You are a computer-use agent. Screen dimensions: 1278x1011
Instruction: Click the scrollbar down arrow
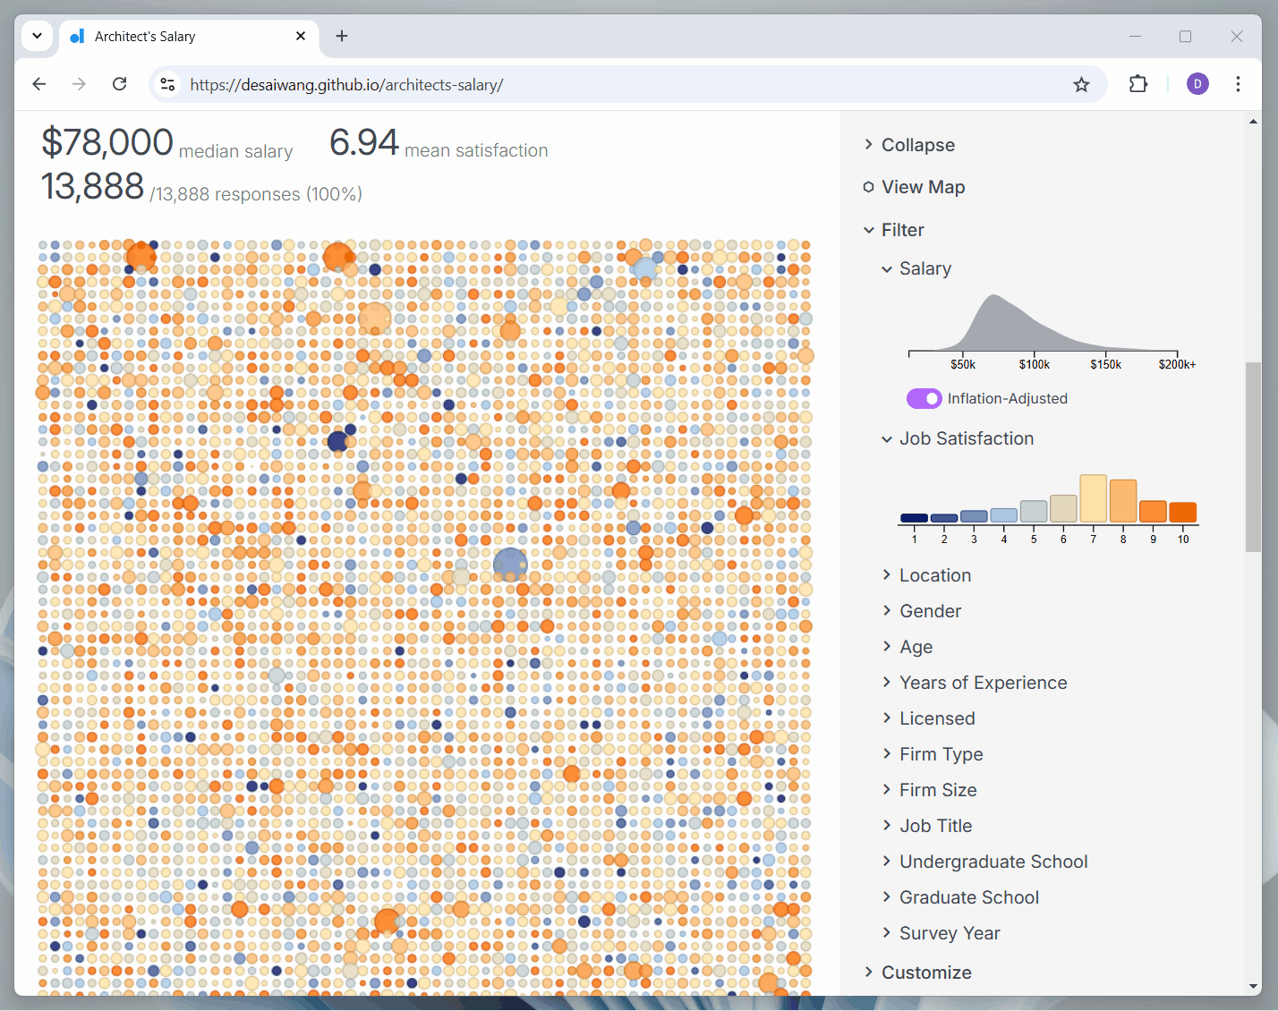coord(1253,987)
